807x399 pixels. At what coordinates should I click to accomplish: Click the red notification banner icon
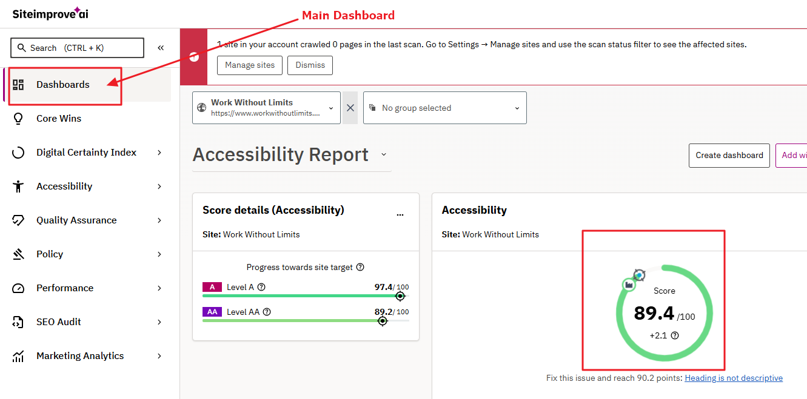[x=194, y=57]
